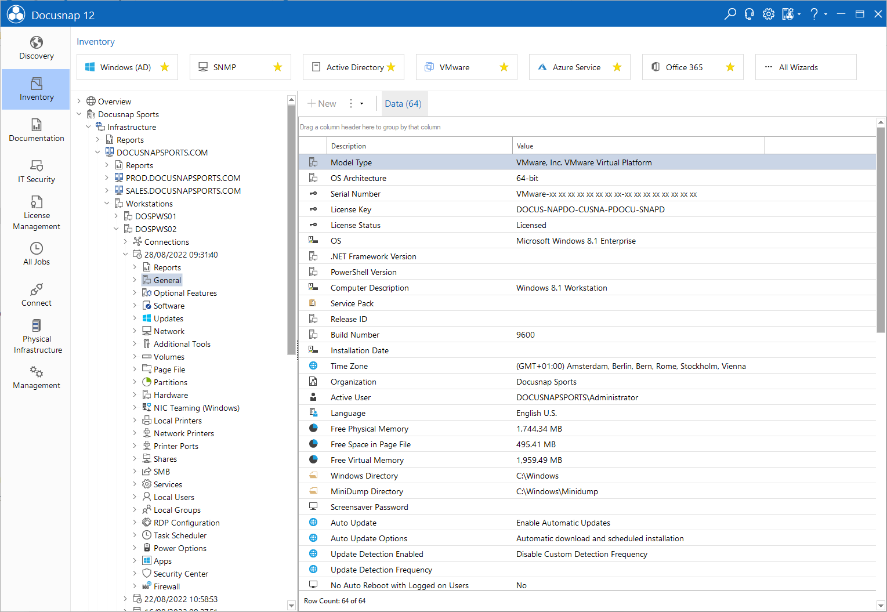Expand the Connections node
The image size is (887, 612).
pyautogui.click(x=126, y=242)
